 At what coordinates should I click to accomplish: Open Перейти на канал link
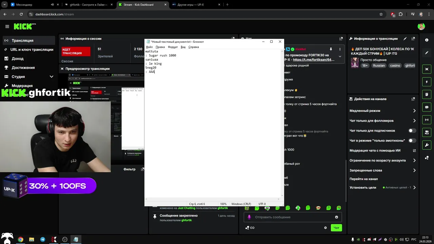click(x=363, y=179)
